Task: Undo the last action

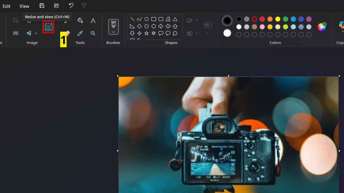Action: pos(71,5)
